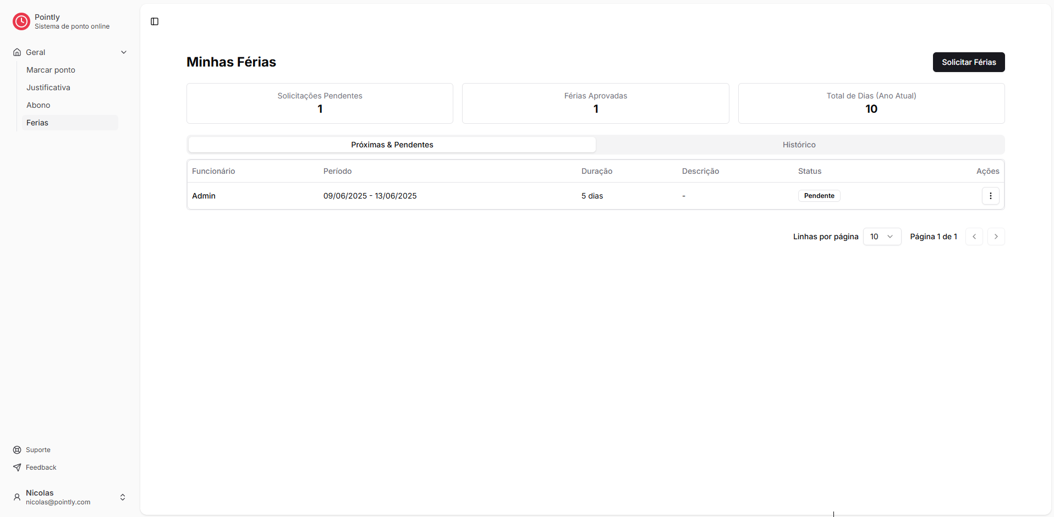1054x517 pixels.
Task: Select the Próximas & Pendentes tab
Action: 391,144
